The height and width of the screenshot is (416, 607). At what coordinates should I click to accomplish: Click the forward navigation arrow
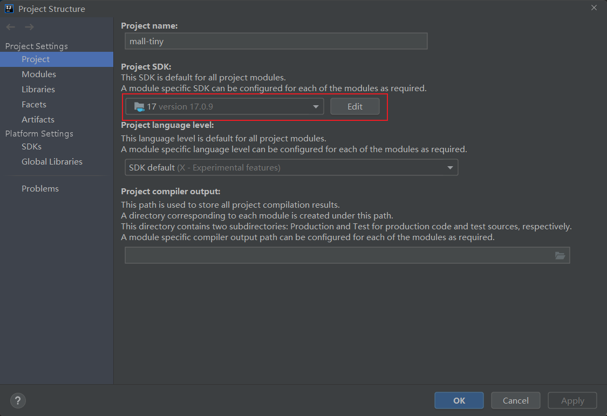[x=29, y=27]
